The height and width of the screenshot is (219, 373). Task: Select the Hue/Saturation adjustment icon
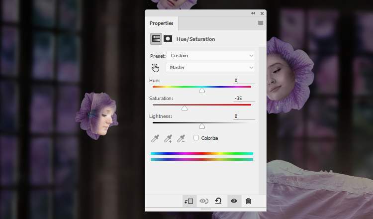pos(156,39)
